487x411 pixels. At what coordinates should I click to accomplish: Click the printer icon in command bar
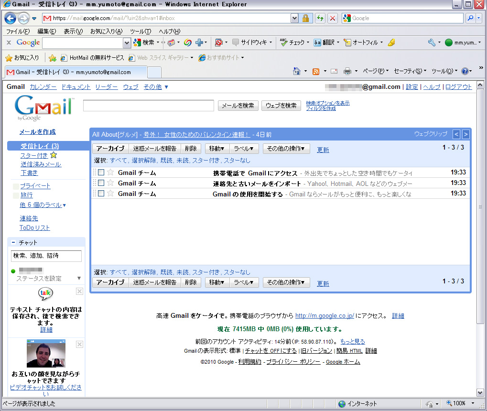347,72
